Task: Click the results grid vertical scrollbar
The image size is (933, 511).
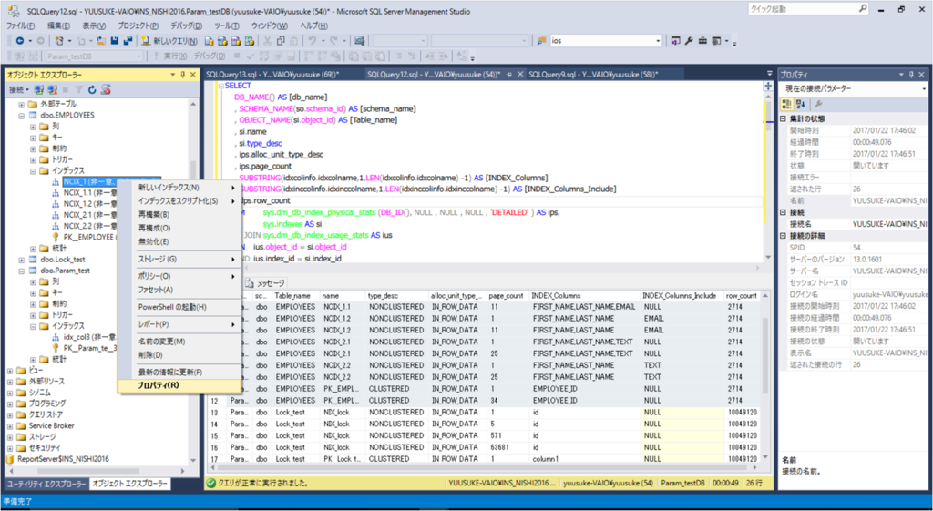Action: (x=764, y=374)
